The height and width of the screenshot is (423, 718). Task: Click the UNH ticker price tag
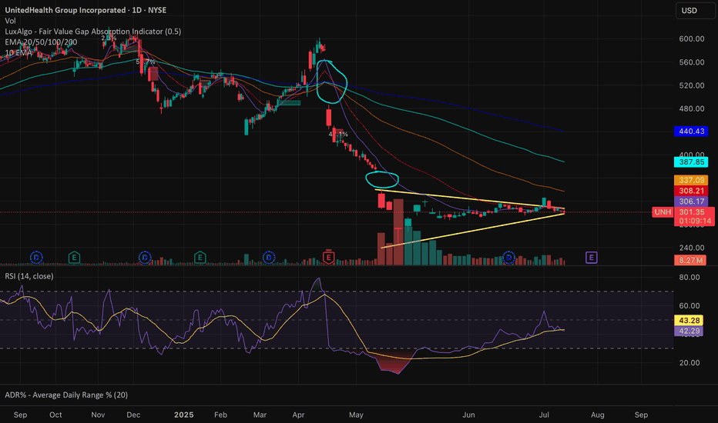coord(662,211)
